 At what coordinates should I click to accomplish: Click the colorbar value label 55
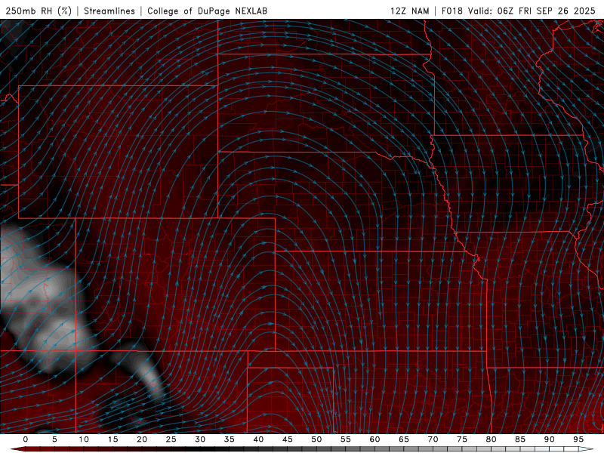pyautogui.click(x=346, y=439)
